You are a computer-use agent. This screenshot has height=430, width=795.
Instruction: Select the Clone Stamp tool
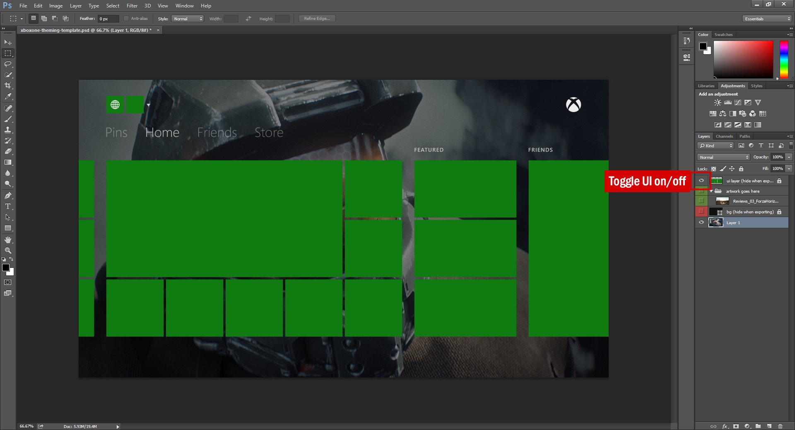click(7, 130)
